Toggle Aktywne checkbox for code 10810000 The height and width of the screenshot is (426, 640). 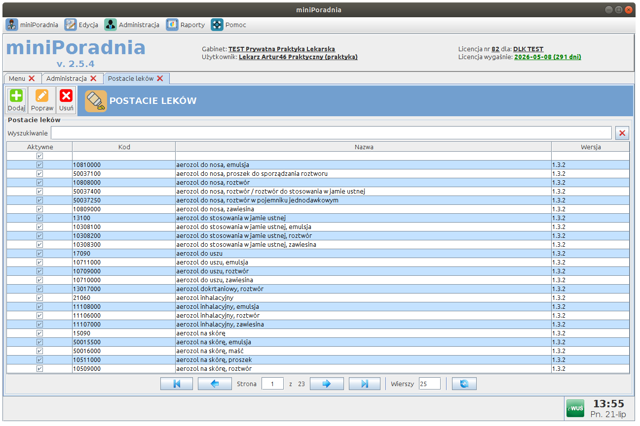[39, 165]
